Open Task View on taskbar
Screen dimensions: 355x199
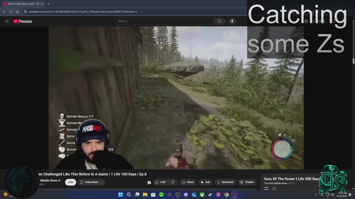[137, 195]
